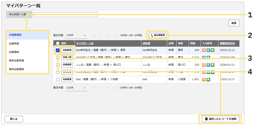
Task: Click the arrival cell 東京
Action: (181, 50)
